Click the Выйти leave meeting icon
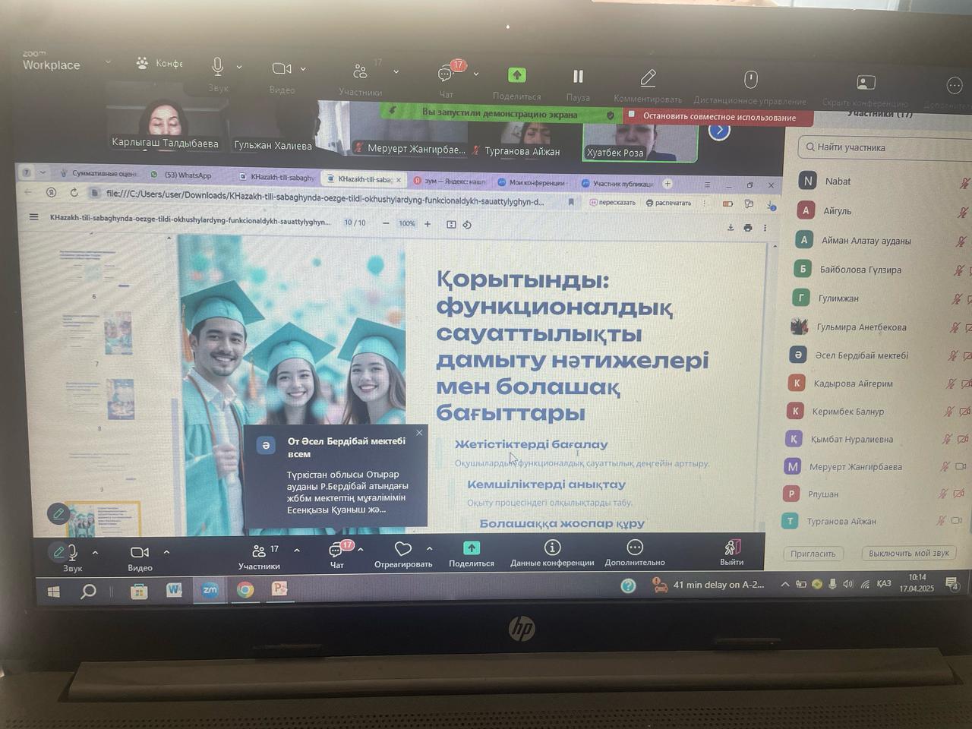 732,548
